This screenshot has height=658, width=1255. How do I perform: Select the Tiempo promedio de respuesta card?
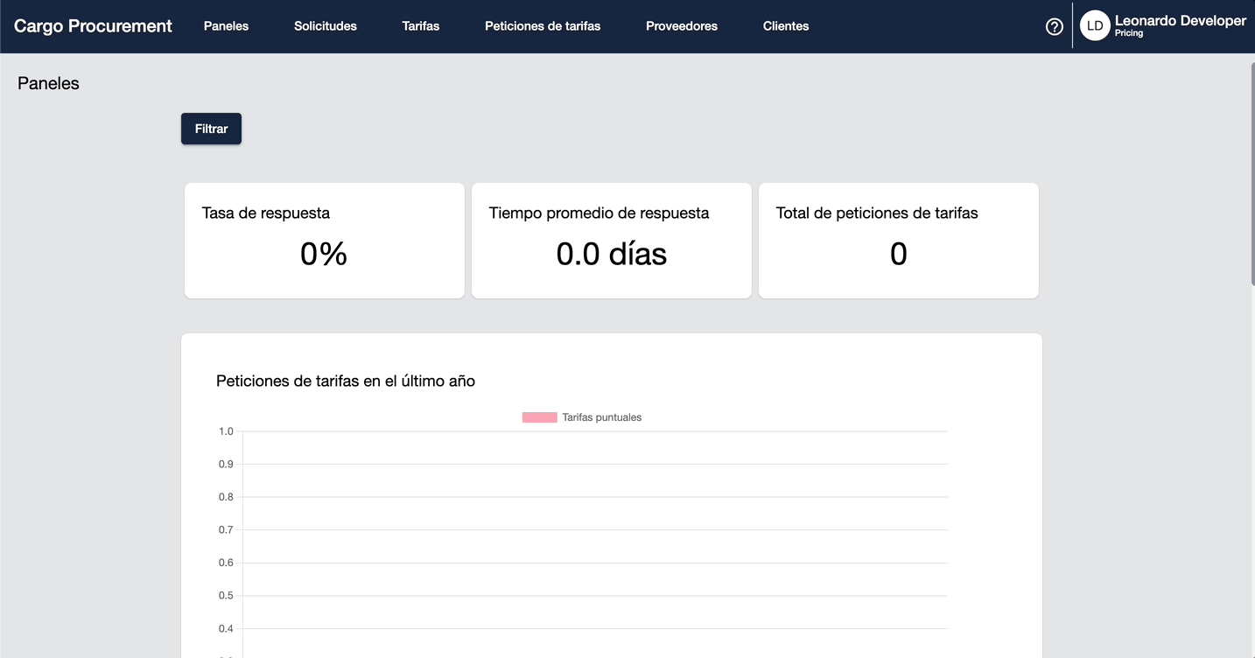coord(611,241)
